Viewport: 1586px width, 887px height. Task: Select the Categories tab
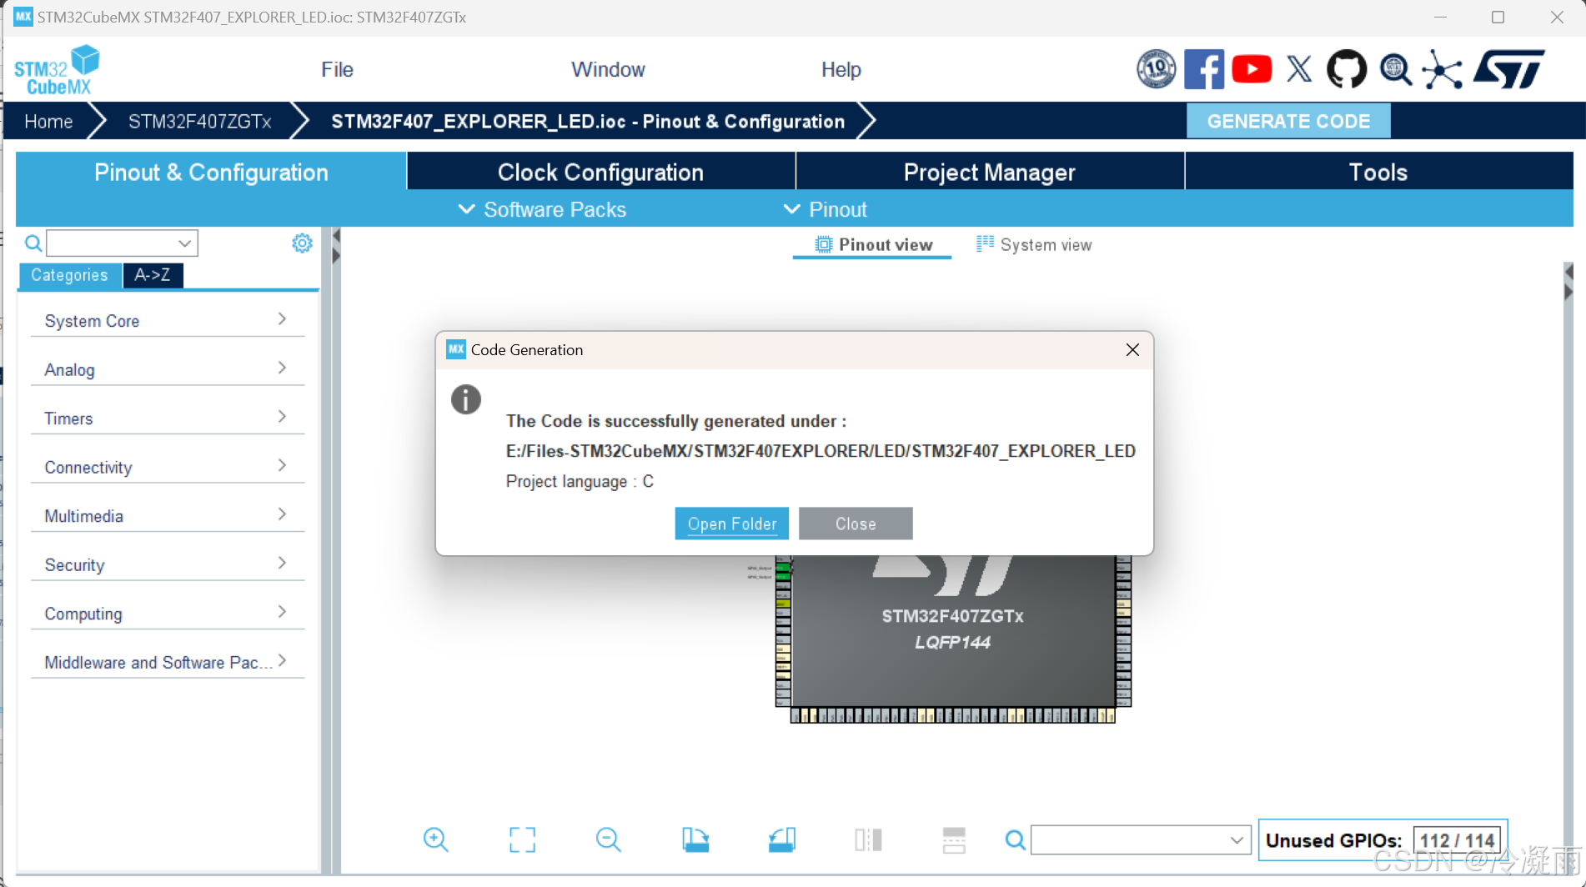click(x=70, y=275)
